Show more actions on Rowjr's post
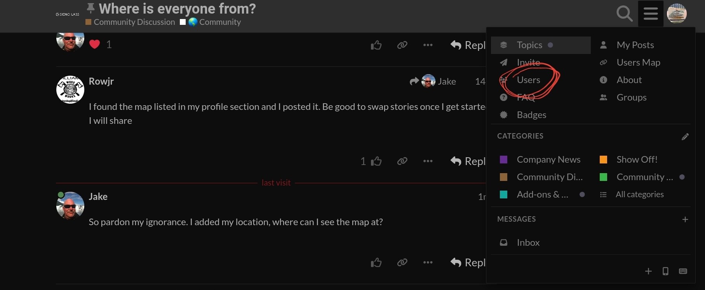The image size is (705, 290). 428,161
